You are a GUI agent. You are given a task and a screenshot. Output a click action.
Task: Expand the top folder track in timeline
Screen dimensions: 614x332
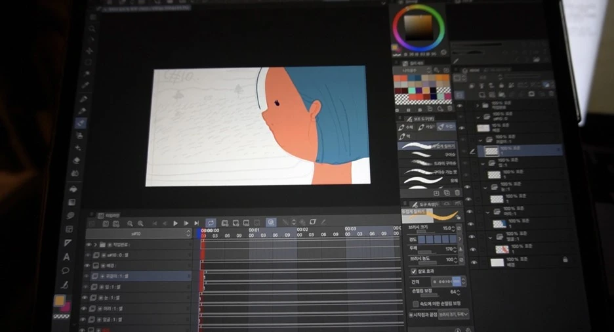pos(95,245)
